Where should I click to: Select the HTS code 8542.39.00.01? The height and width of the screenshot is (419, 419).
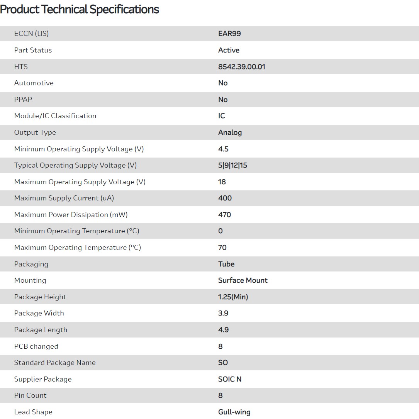coord(241,67)
